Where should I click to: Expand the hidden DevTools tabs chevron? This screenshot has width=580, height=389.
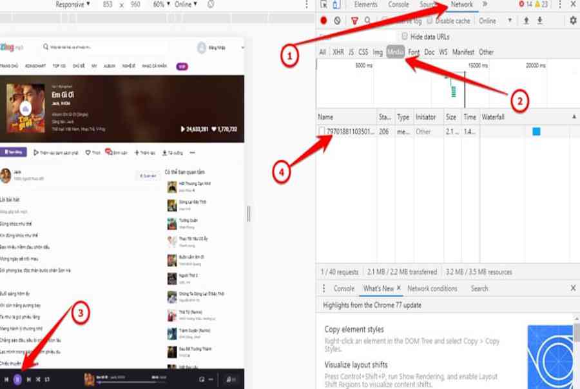point(485,5)
